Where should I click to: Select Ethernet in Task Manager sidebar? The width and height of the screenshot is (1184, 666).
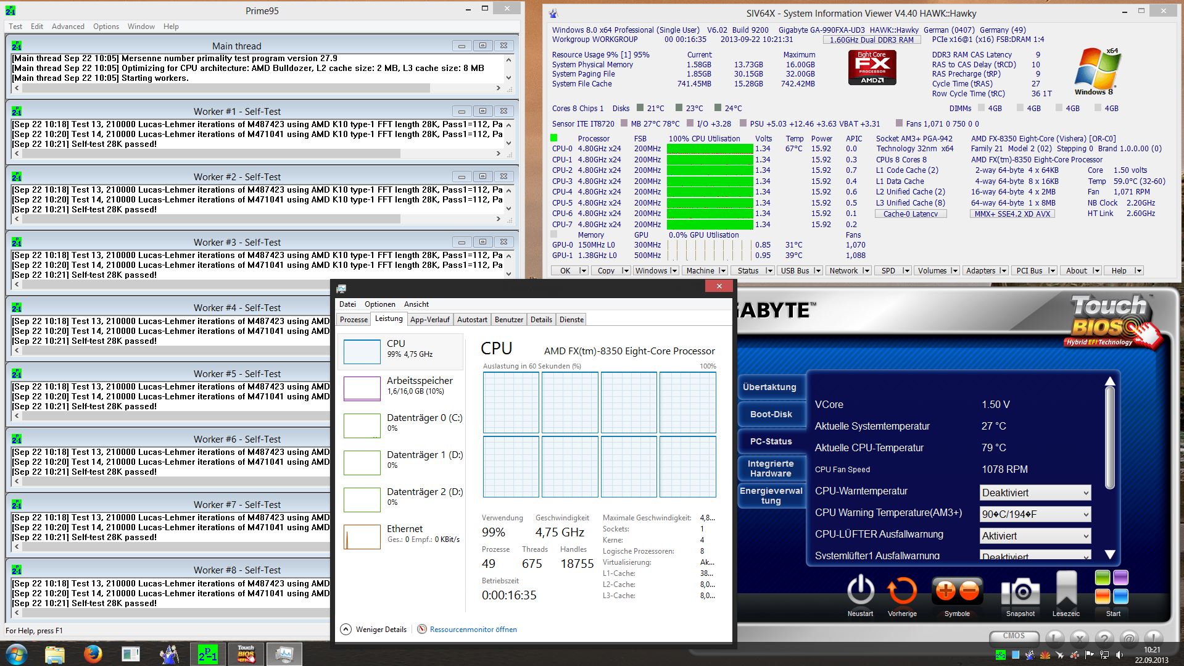pyautogui.click(x=402, y=536)
